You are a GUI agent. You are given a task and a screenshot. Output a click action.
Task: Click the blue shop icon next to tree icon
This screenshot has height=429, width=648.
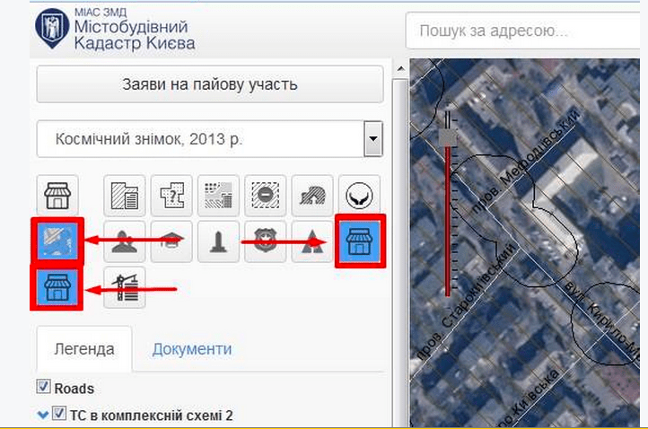tap(361, 241)
